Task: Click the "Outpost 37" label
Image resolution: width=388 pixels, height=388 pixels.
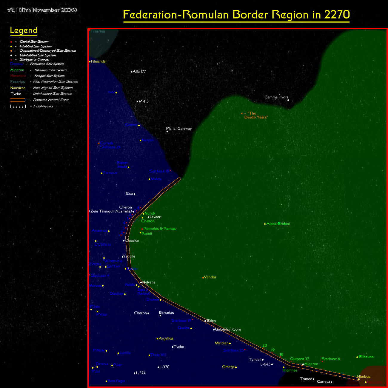Action: [300, 359]
